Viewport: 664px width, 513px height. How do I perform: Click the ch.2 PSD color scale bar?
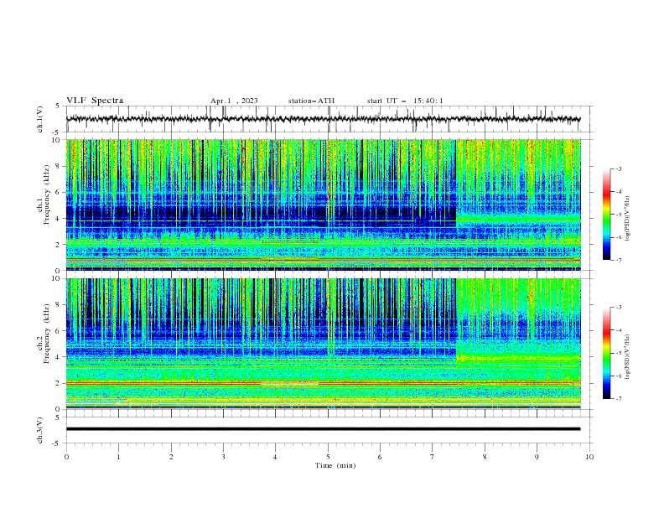(607, 353)
